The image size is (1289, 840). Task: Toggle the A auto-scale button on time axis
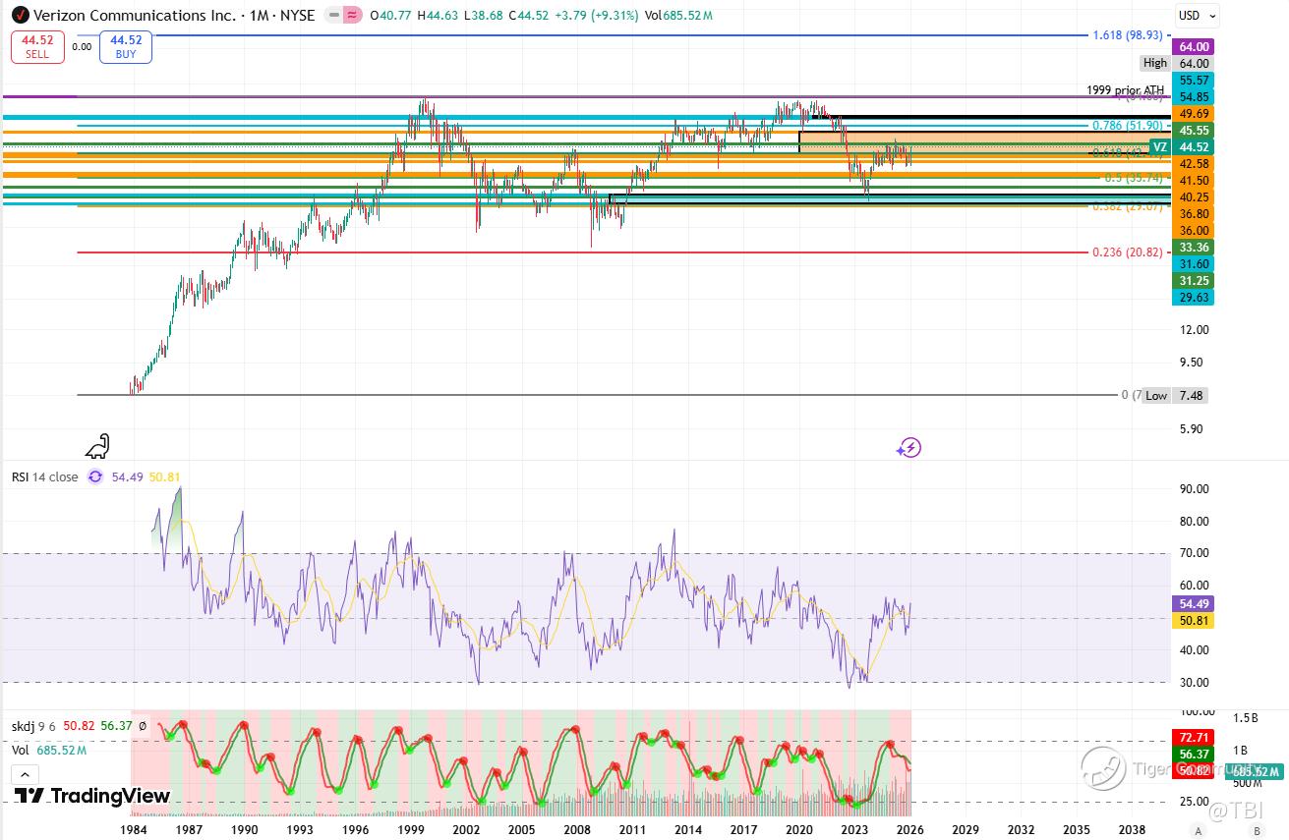[1198, 830]
